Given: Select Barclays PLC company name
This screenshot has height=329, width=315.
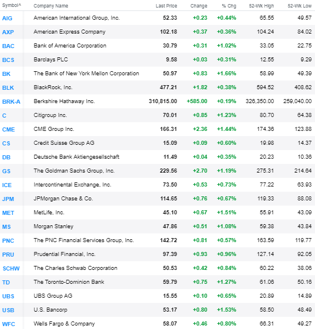Looking at the screenshot, I should (x=50, y=60).
